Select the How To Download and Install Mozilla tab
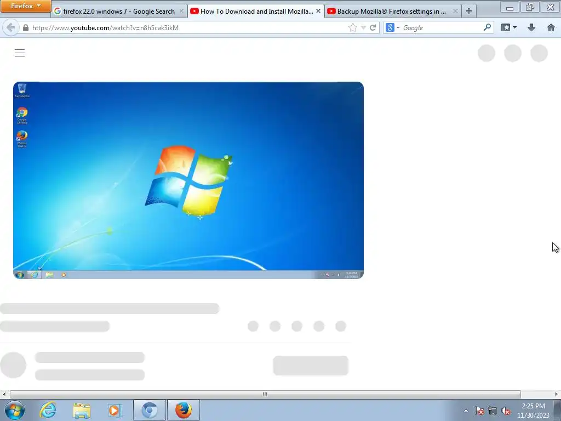Image resolution: width=561 pixels, height=421 pixels. 255,11
